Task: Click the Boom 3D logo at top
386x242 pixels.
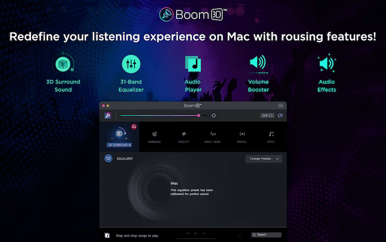Action: tap(193, 14)
